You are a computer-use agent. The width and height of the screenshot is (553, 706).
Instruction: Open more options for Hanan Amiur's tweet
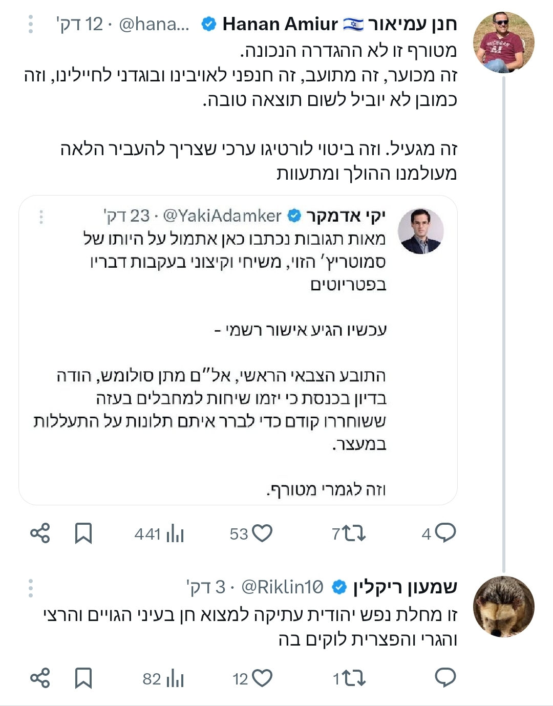coord(31,24)
